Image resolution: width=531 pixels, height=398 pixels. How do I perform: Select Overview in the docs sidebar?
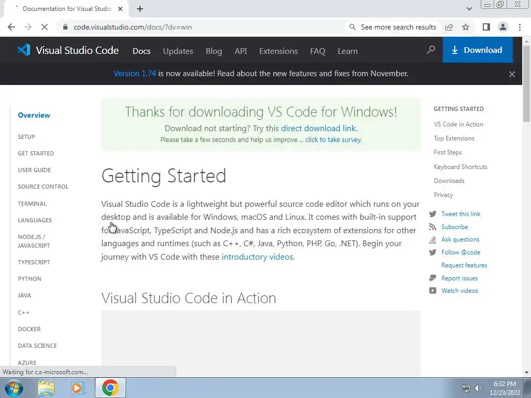34,115
